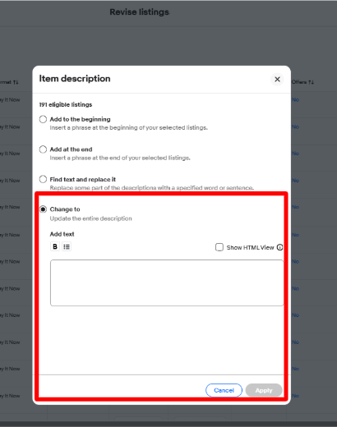Pick the Change to radio button
Screen dimensions: 337x427
pyautogui.click(x=43, y=209)
